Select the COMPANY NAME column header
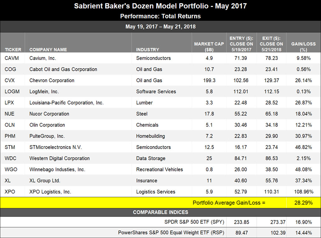The height and width of the screenshot is (238, 321). click(48, 49)
